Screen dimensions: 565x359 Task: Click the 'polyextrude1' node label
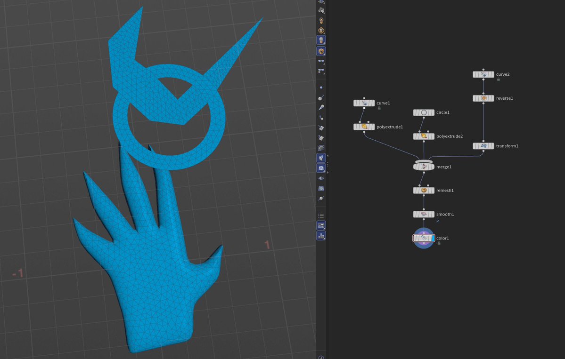coord(390,127)
